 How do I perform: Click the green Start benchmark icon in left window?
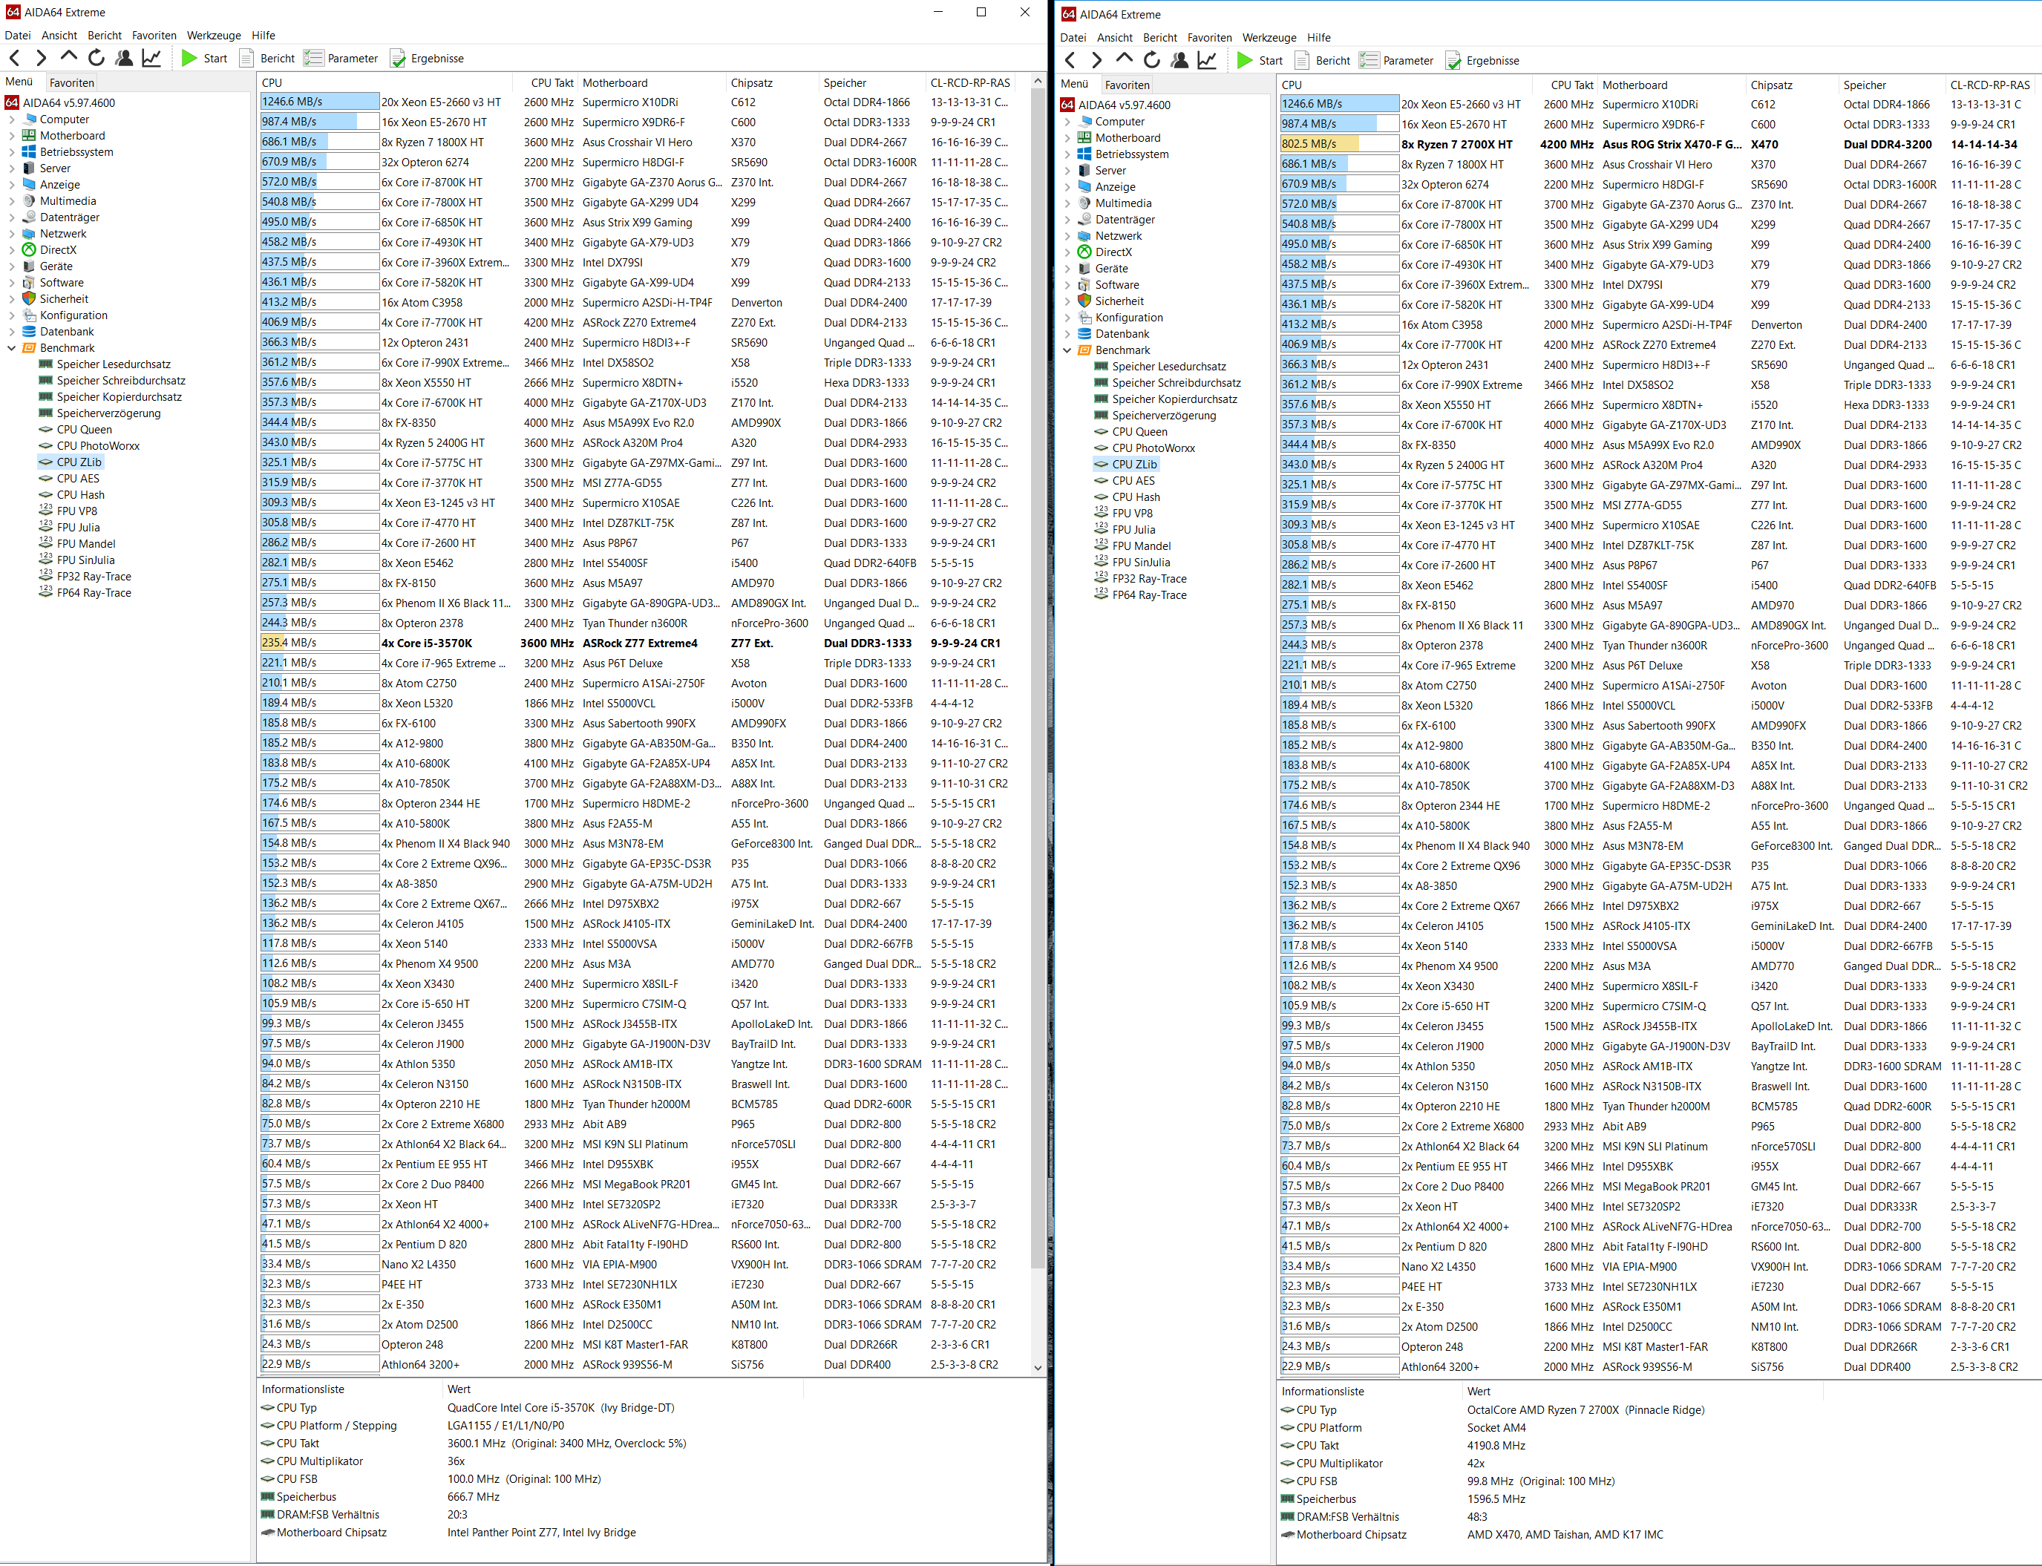[189, 58]
